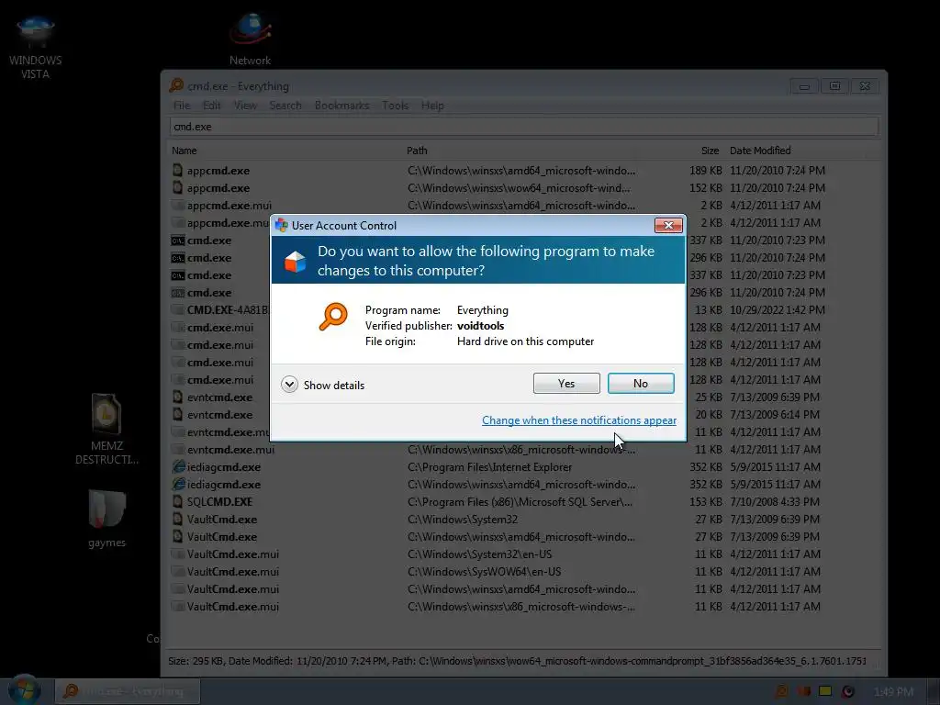Click the Everything taskbar button
The height and width of the screenshot is (705, 940).
pyautogui.click(x=128, y=691)
